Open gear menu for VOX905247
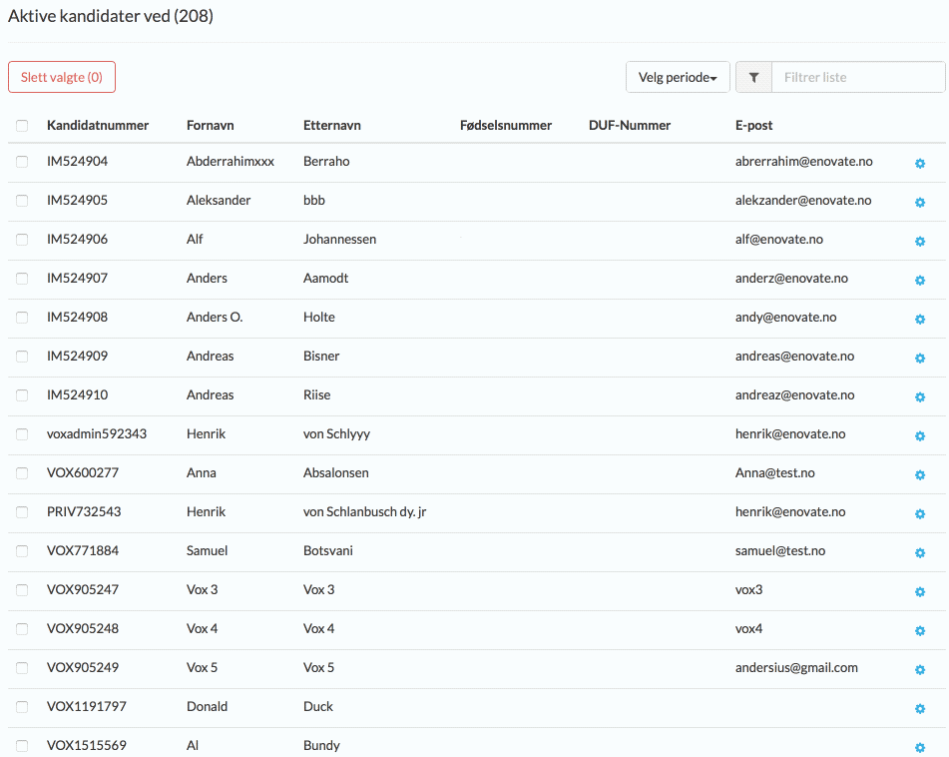Image resolution: width=949 pixels, height=757 pixels. click(920, 591)
